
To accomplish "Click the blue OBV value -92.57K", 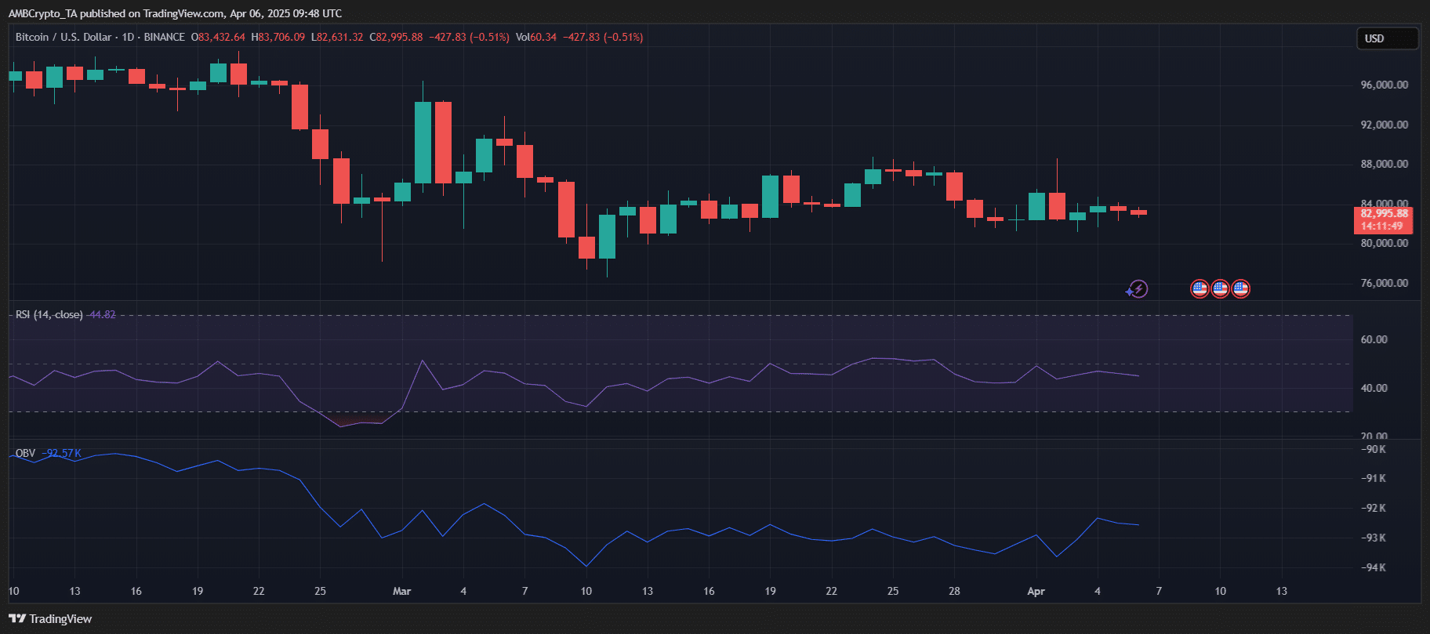I will pyautogui.click(x=62, y=453).
